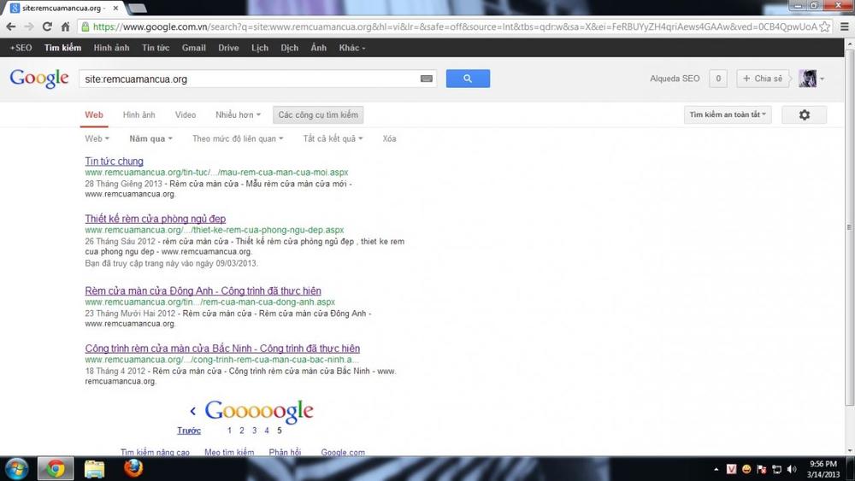Open Gmail in the black bar
This screenshot has width=855, height=481.
(x=193, y=48)
